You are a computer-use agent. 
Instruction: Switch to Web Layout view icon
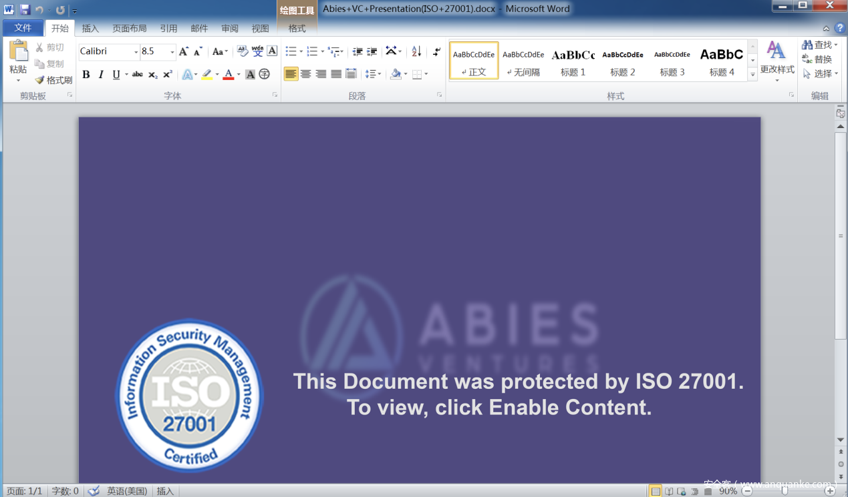point(682,491)
